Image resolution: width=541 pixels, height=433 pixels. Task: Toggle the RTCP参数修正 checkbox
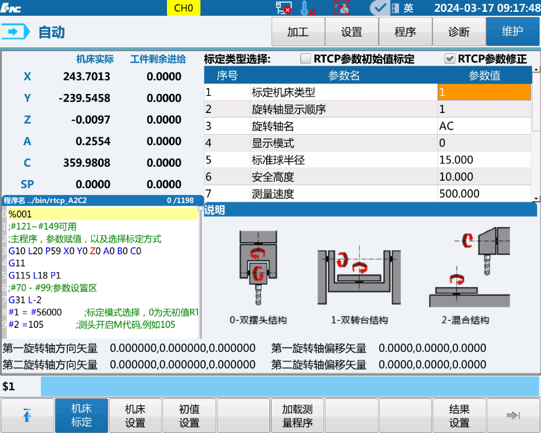coord(450,58)
